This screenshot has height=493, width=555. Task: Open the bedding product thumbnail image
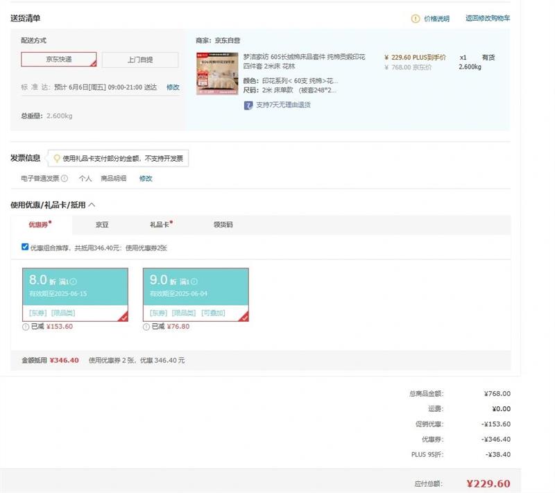(217, 73)
